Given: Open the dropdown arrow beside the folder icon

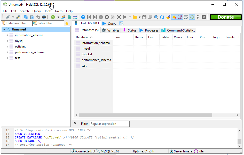Looking at the screenshot, I should (x=139, y=17).
